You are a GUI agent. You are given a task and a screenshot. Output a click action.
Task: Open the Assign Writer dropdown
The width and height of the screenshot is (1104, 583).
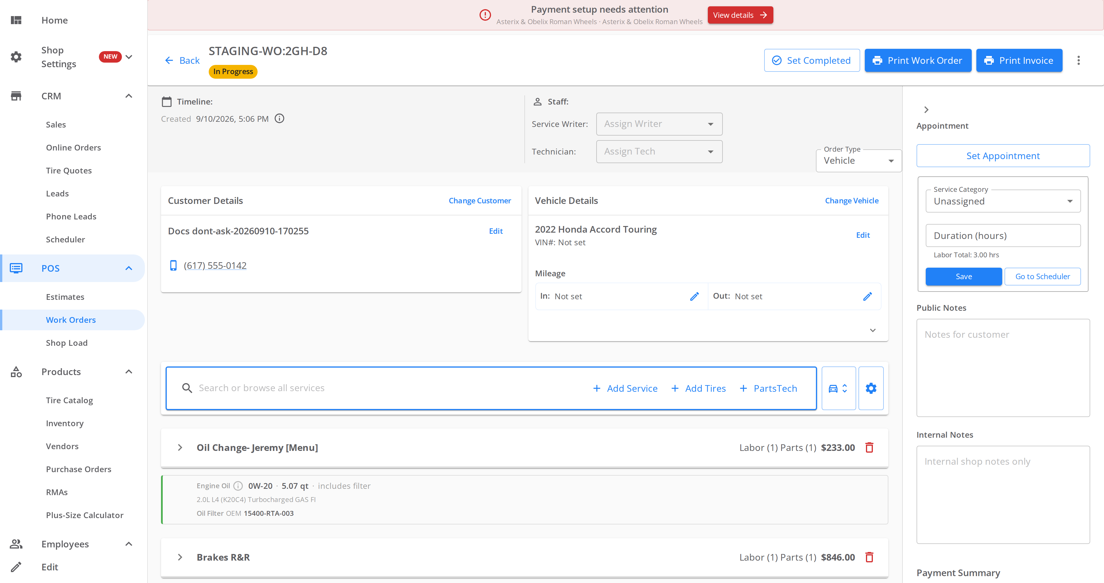tap(659, 124)
